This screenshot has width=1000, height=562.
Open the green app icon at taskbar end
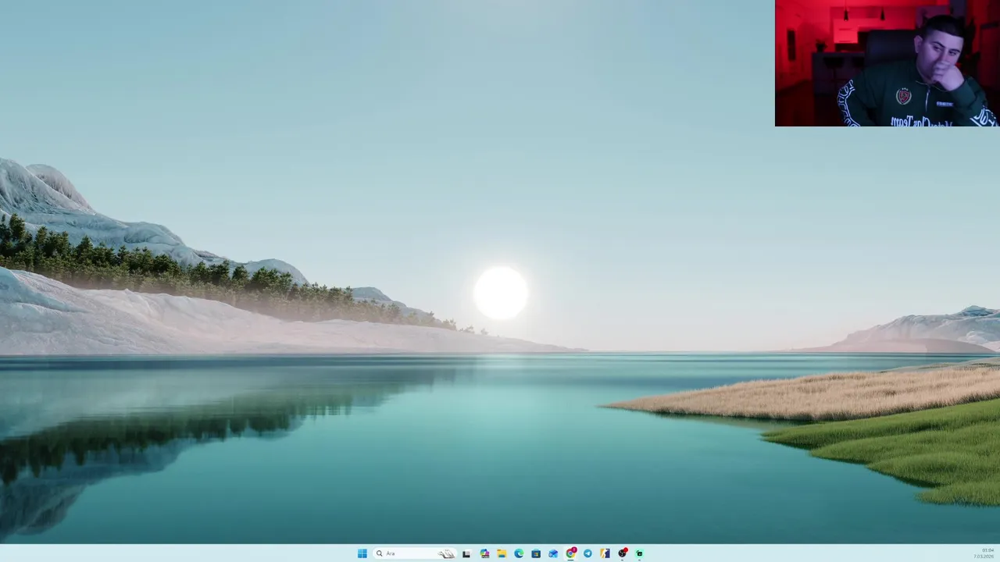click(x=639, y=553)
